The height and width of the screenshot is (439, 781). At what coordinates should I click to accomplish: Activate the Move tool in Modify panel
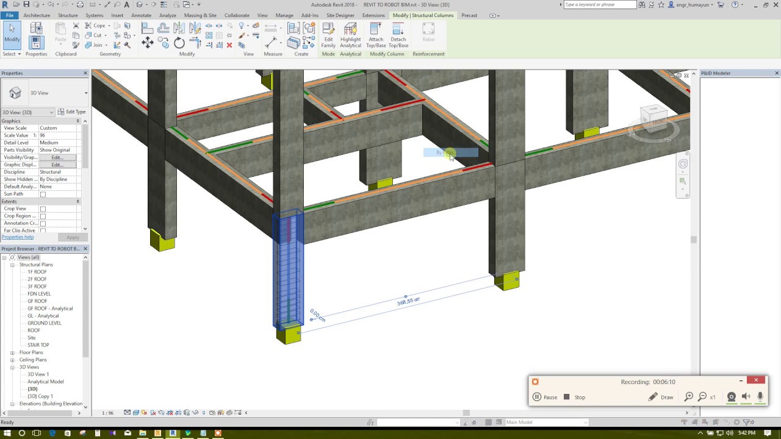[x=148, y=42]
